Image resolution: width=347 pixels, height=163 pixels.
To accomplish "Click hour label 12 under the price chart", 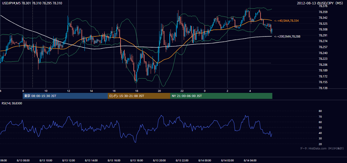I will click(68, 91).
